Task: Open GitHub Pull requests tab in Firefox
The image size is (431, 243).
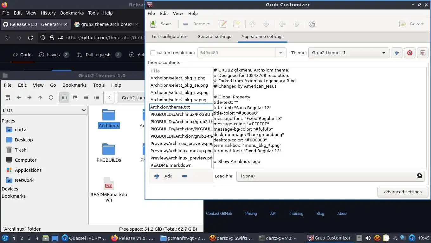Action: tap(99, 55)
